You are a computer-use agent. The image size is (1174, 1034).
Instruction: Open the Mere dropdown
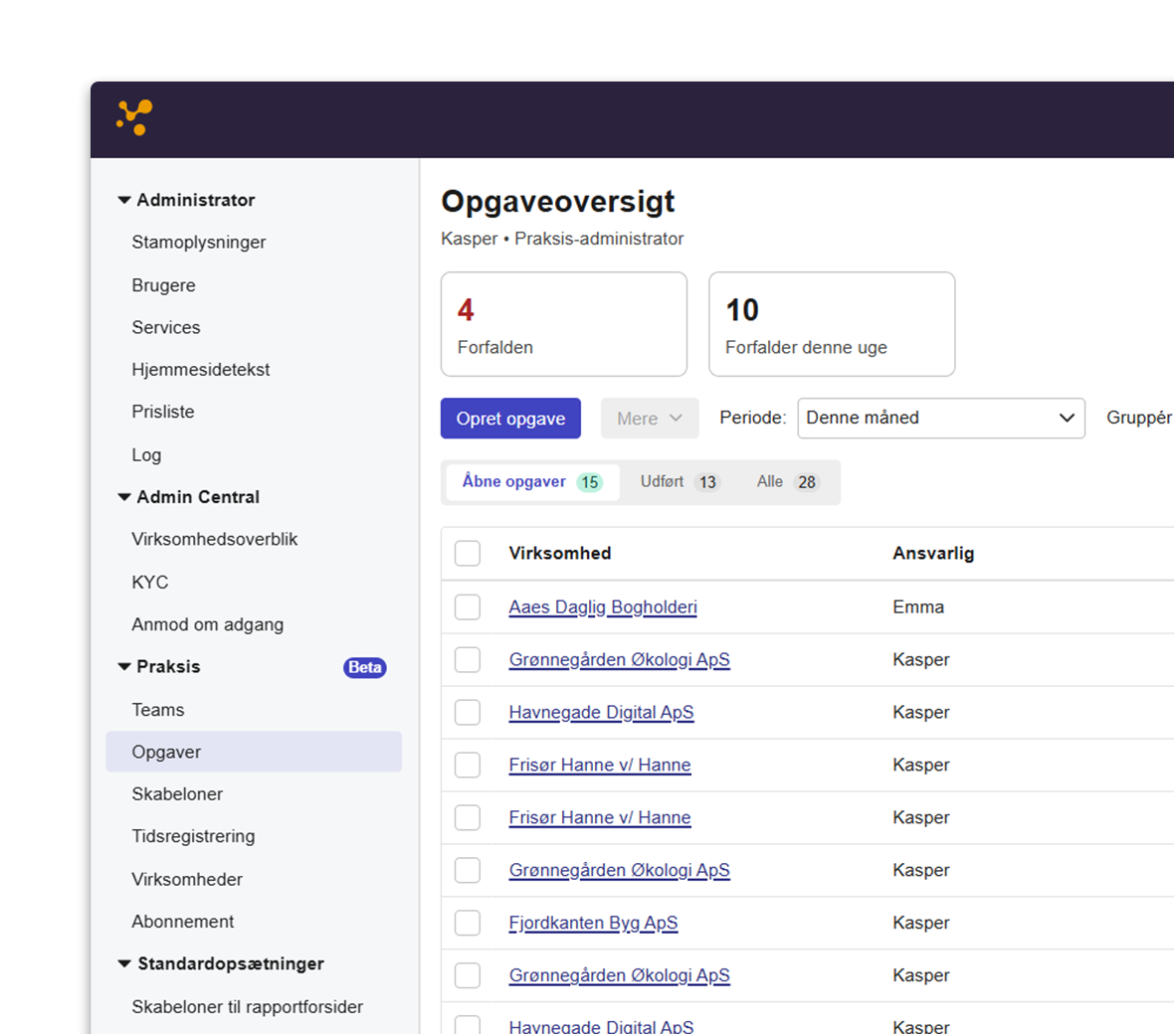click(649, 419)
